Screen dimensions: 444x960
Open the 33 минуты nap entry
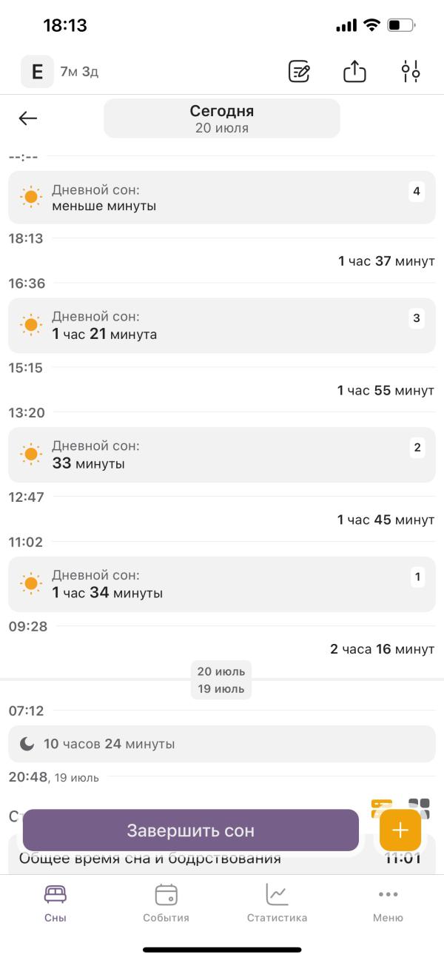tap(222, 455)
